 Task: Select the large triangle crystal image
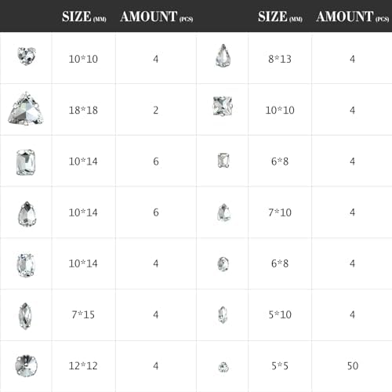point(26,108)
